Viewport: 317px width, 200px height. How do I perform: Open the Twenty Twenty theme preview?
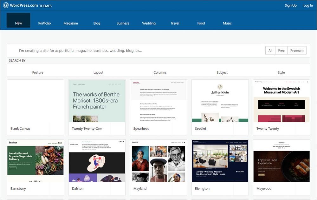click(281, 101)
